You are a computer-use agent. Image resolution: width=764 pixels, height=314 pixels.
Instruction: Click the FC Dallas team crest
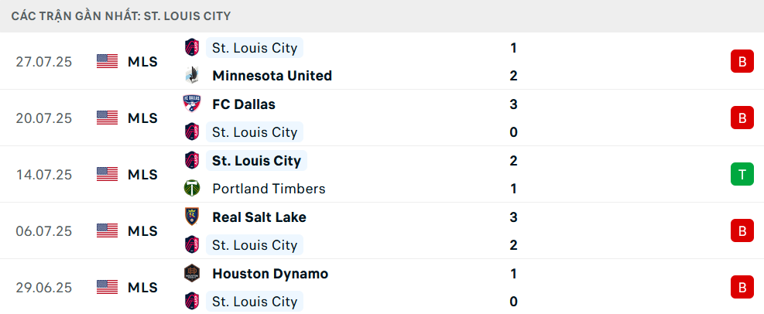(191, 104)
